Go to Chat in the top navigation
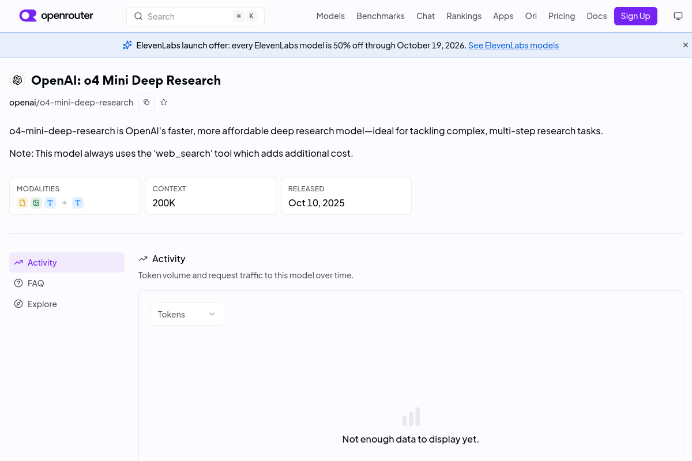 [426, 16]
